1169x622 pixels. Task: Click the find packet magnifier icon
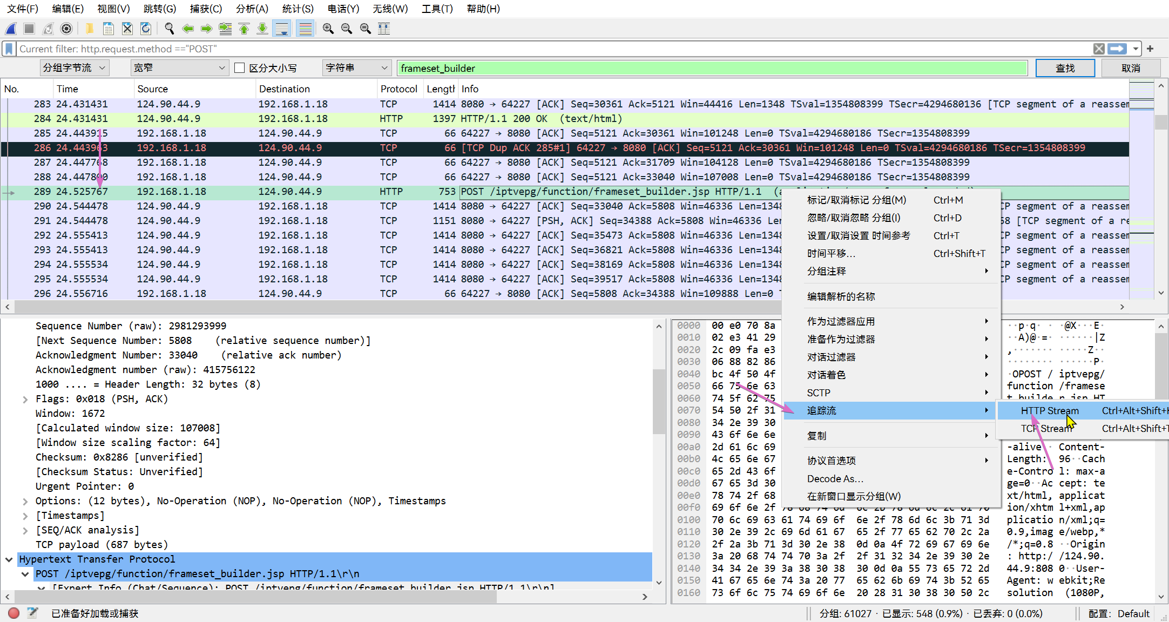coord(169,29)
